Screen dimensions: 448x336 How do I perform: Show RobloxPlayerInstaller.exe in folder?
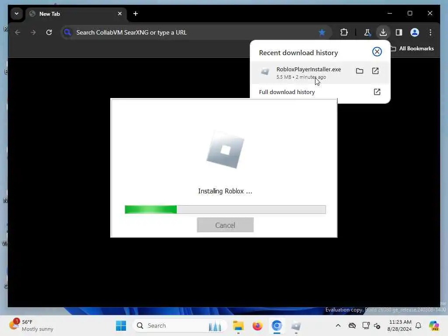[x=360, y=71]
